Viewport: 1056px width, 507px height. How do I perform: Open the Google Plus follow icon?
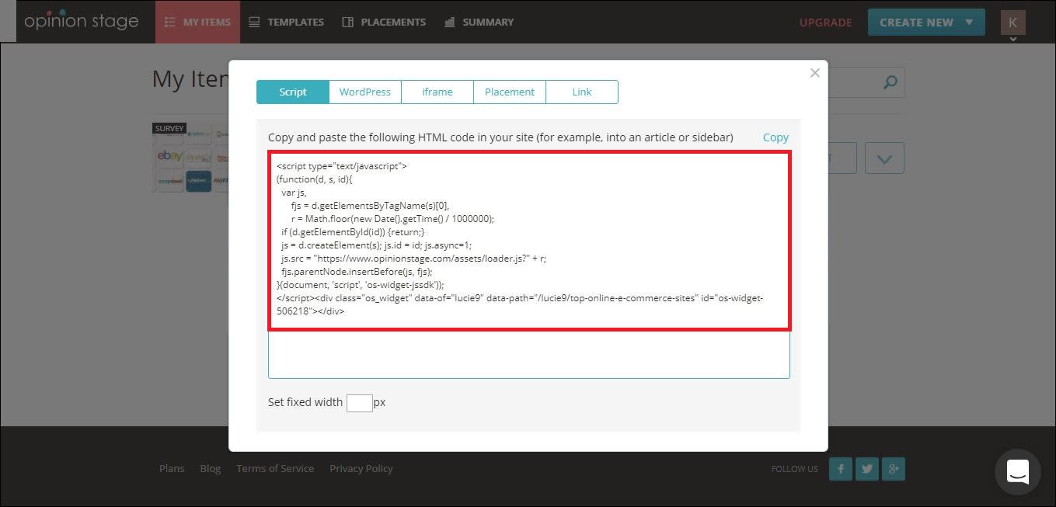point(893,468)
